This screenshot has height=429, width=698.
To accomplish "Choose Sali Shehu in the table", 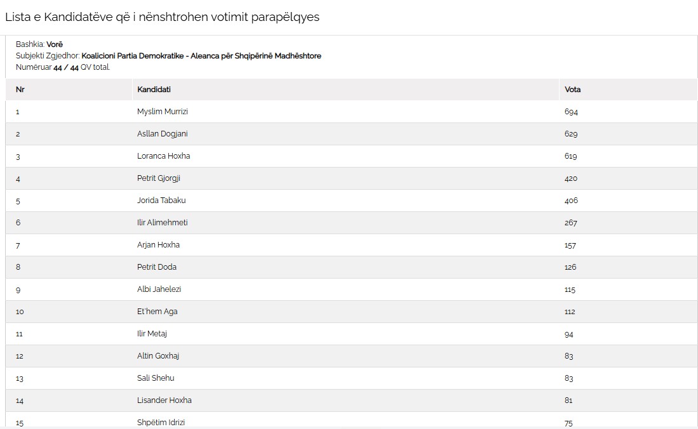I will click(x=156, y=378).
